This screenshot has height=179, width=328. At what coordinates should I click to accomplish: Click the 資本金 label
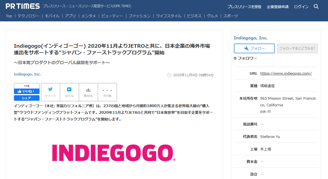click(252, 162)
